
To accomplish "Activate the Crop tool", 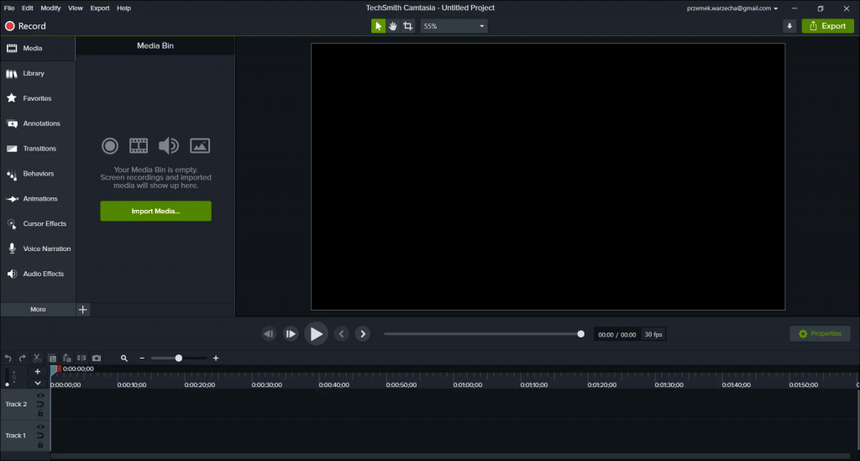I will [x=408, y=26].
